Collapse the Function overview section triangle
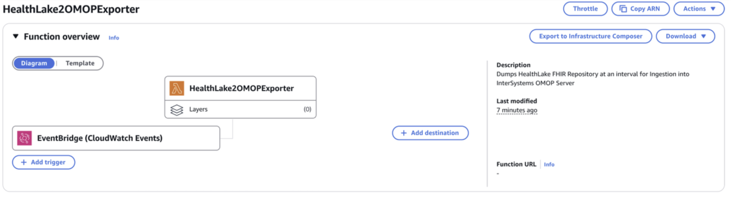Viewport: 731px width, 197px height. (x=16, y=36)
